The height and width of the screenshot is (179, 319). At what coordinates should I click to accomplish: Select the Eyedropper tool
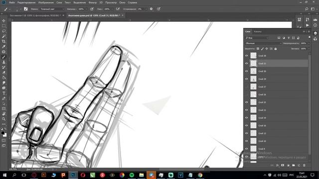[3, 46]
